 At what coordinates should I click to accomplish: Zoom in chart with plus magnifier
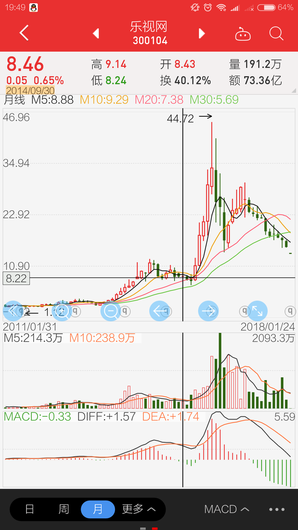point(62,311)
